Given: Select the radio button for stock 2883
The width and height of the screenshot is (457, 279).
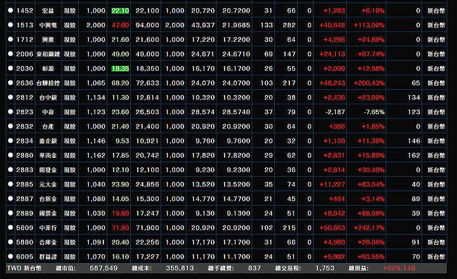Looking at the screenshot, I should pyautogui.click(x=11, y=169).
